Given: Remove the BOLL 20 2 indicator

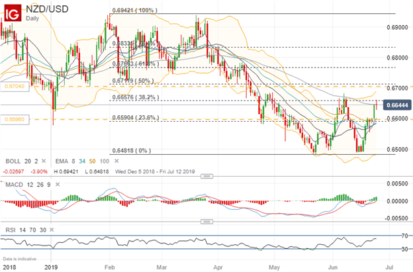Looking at the screenshot, I should click(44, 161).
